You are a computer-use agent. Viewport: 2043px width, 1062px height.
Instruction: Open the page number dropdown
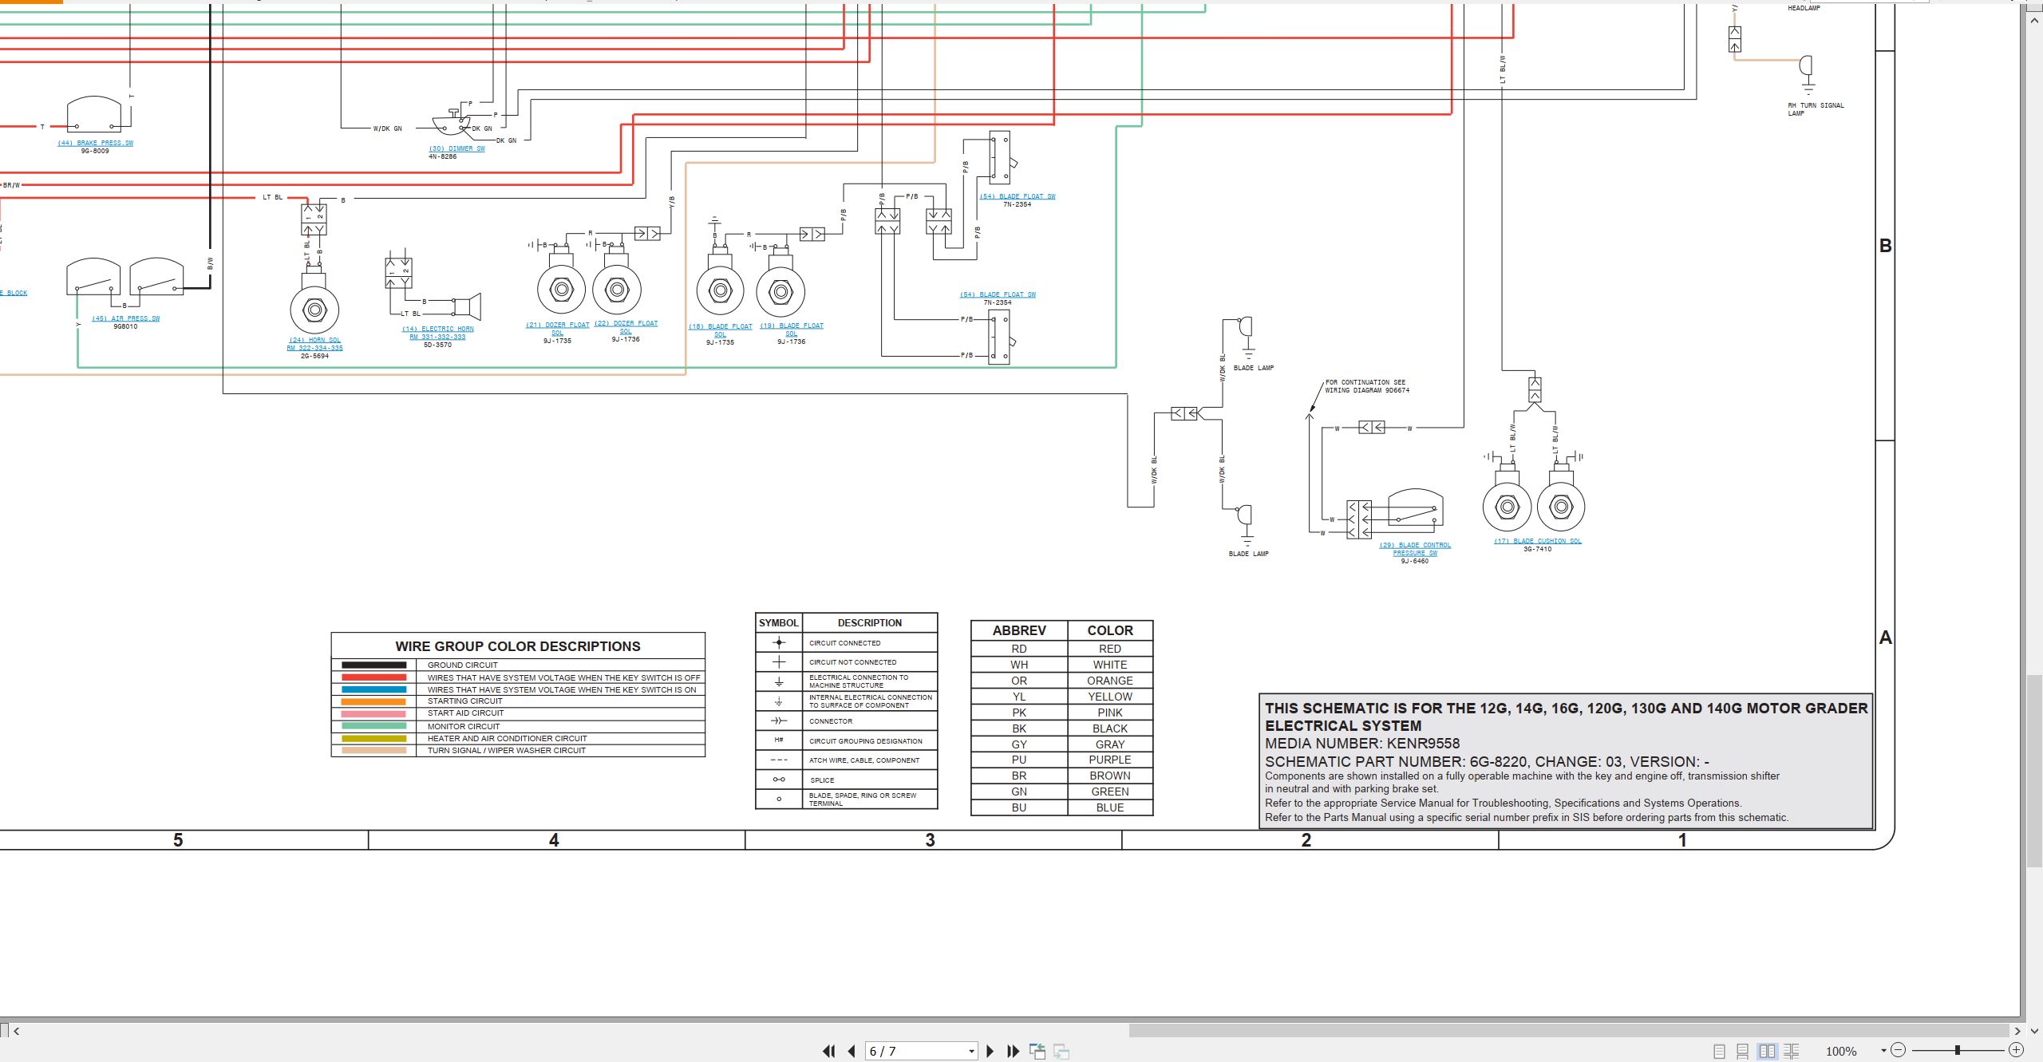[971, 1051]
